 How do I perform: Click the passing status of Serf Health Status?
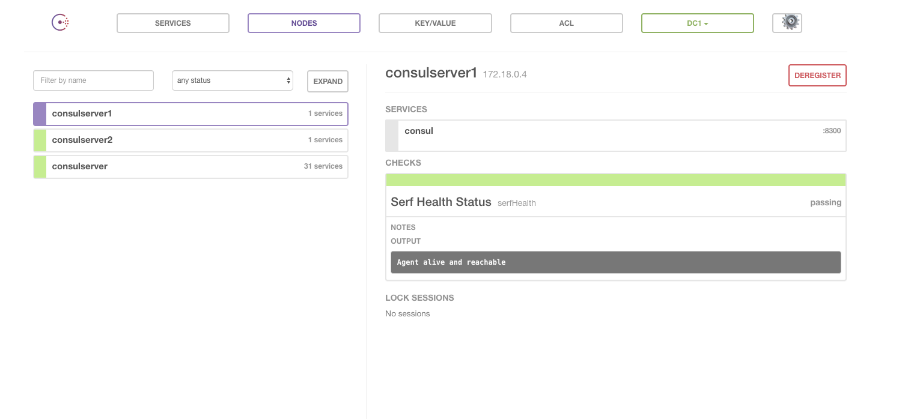[825, 202]
